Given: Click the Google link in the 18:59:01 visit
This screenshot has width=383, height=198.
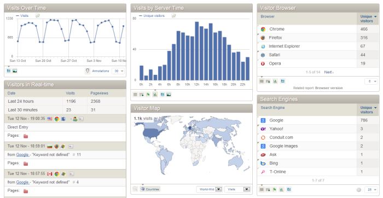Looking at the screenshot, I should (23, 155).
